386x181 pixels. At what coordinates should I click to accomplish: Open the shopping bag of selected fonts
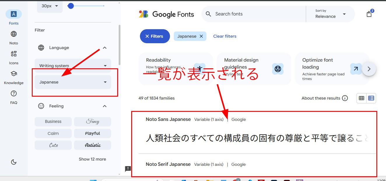click(369, 14)
